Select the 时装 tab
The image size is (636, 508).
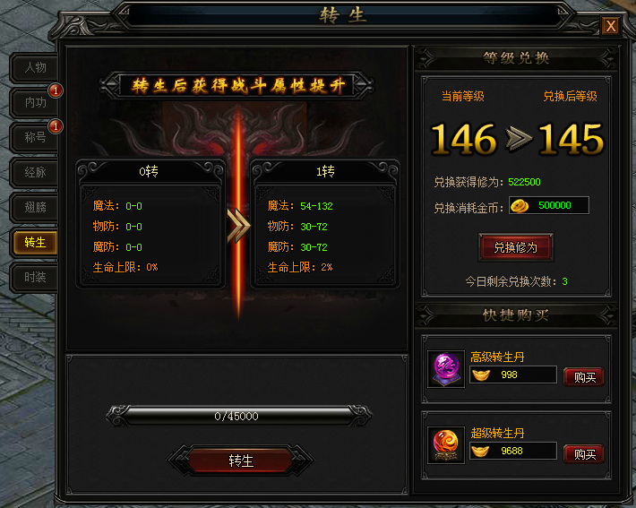[x=34, y=277]
